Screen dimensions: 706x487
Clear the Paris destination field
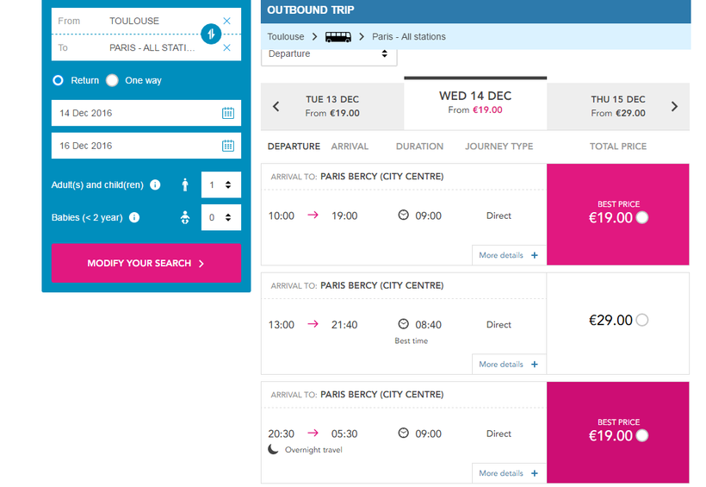coord(226,48)
